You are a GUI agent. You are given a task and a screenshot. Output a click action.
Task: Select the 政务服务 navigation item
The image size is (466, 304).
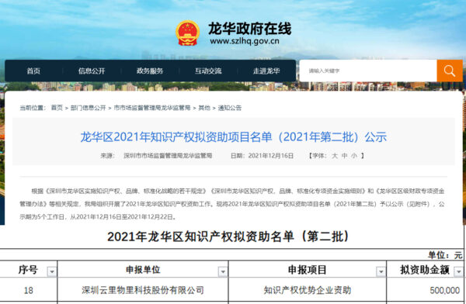[150, 71]
